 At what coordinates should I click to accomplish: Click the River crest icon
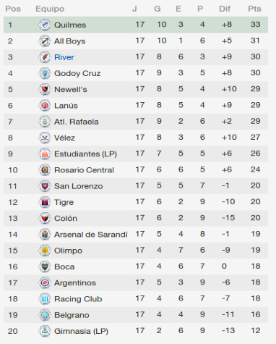(x=45, y=57)
